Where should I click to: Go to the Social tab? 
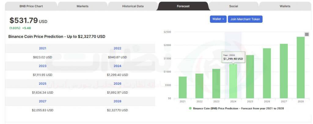tap(233, 6)
